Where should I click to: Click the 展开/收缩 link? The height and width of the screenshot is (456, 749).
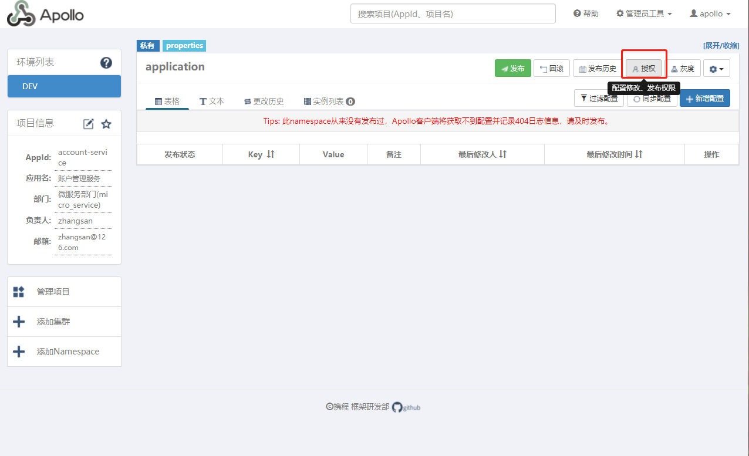[x=721, y=46]
